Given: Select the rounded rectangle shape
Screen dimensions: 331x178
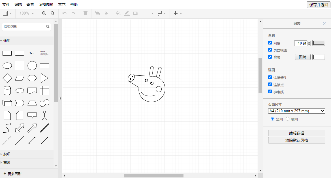Looking at the screenshot, I should coord(20,53).
